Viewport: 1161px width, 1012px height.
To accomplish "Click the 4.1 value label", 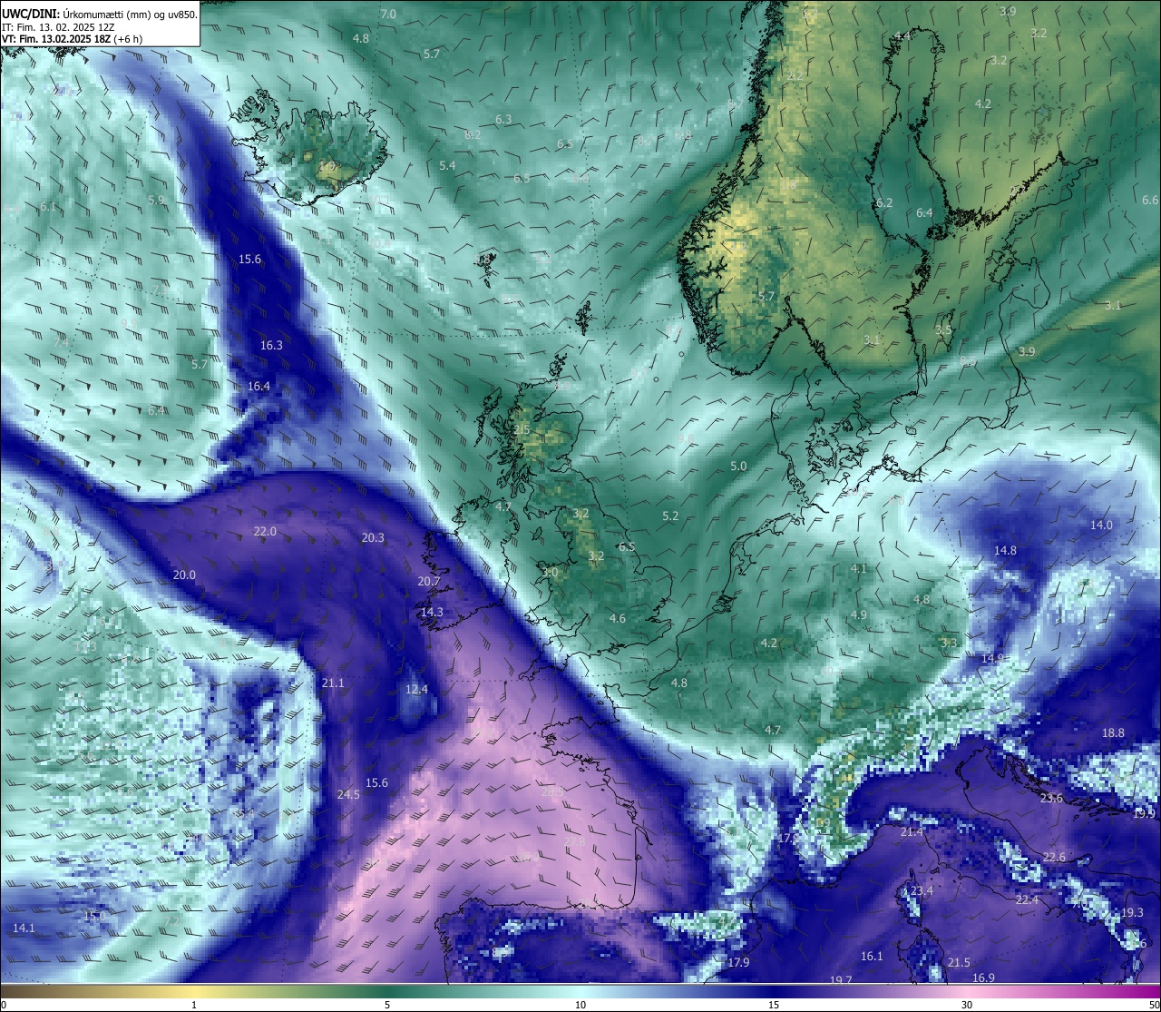I will tap(859, 568).
